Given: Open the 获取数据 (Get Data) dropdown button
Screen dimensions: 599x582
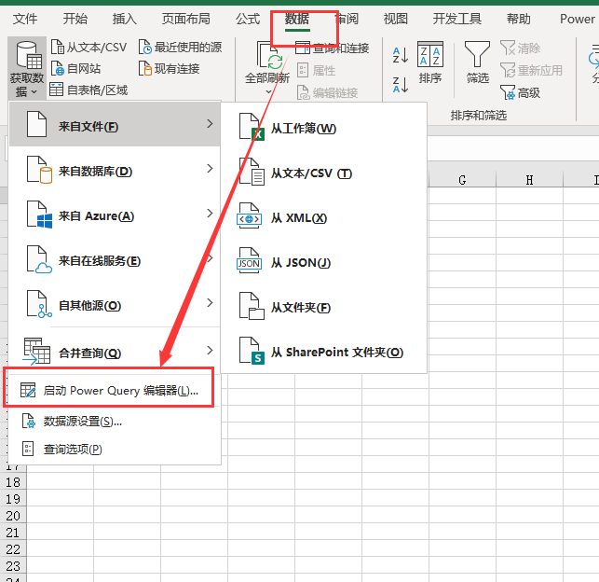Looking at the screenshot, I should pos(27,68).
